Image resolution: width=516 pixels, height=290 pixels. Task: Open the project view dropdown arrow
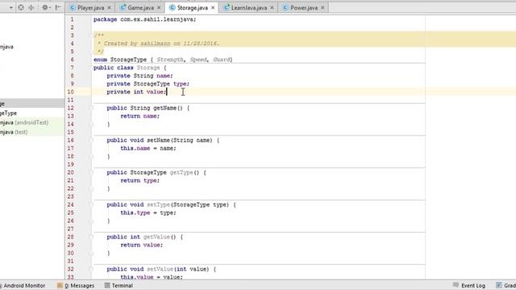tap(10, 7)
